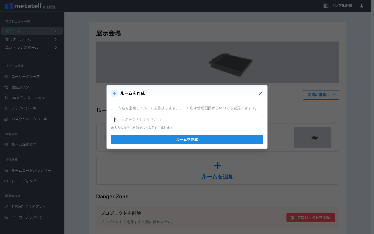Image resolution: width=374 pixels, height=234 pixels.
Task: Expand the セミナールーム project chevron
Action: click(56, 39)
